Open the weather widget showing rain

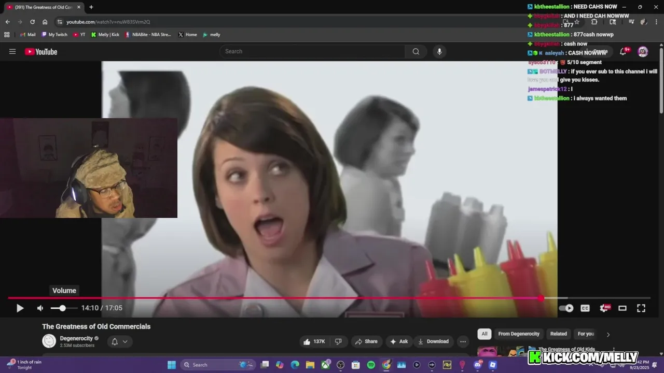(x=24, y=365)
